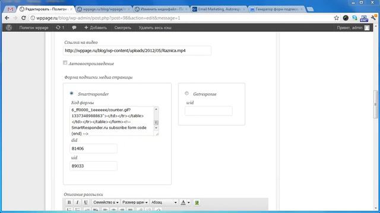Click the Smartresponder uid field containing 89033

(93, 166)
